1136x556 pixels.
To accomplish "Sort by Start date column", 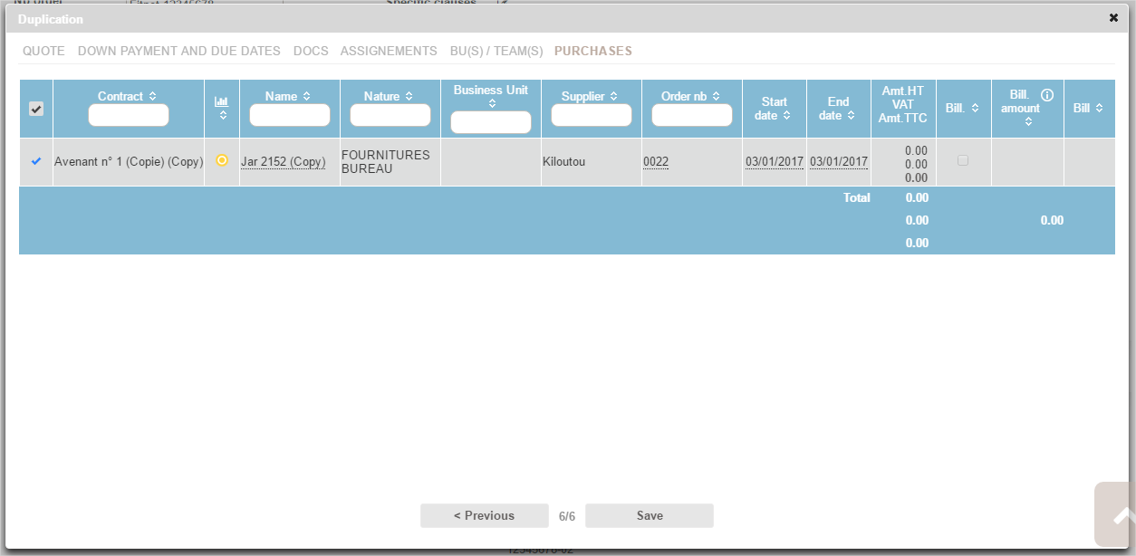I will pos(786,116).
